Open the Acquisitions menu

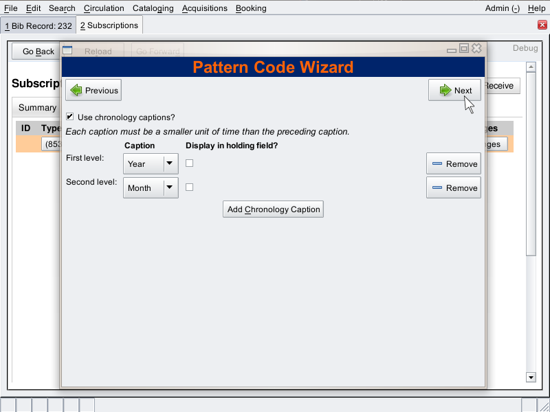click(x=204, y=8)
